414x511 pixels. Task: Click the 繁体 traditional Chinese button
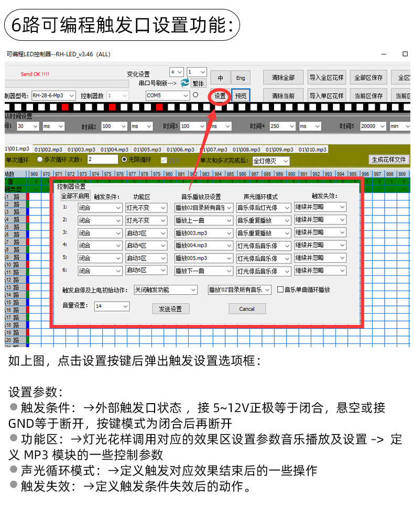point(199,83)
